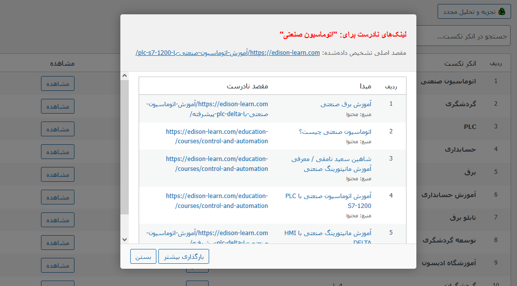Load more results with بارگذاری بیشتر
Screen dimensions: 517x286
184,257
